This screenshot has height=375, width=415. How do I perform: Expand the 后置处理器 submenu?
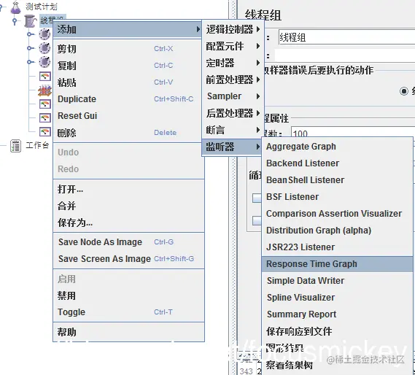pos(233,113)
